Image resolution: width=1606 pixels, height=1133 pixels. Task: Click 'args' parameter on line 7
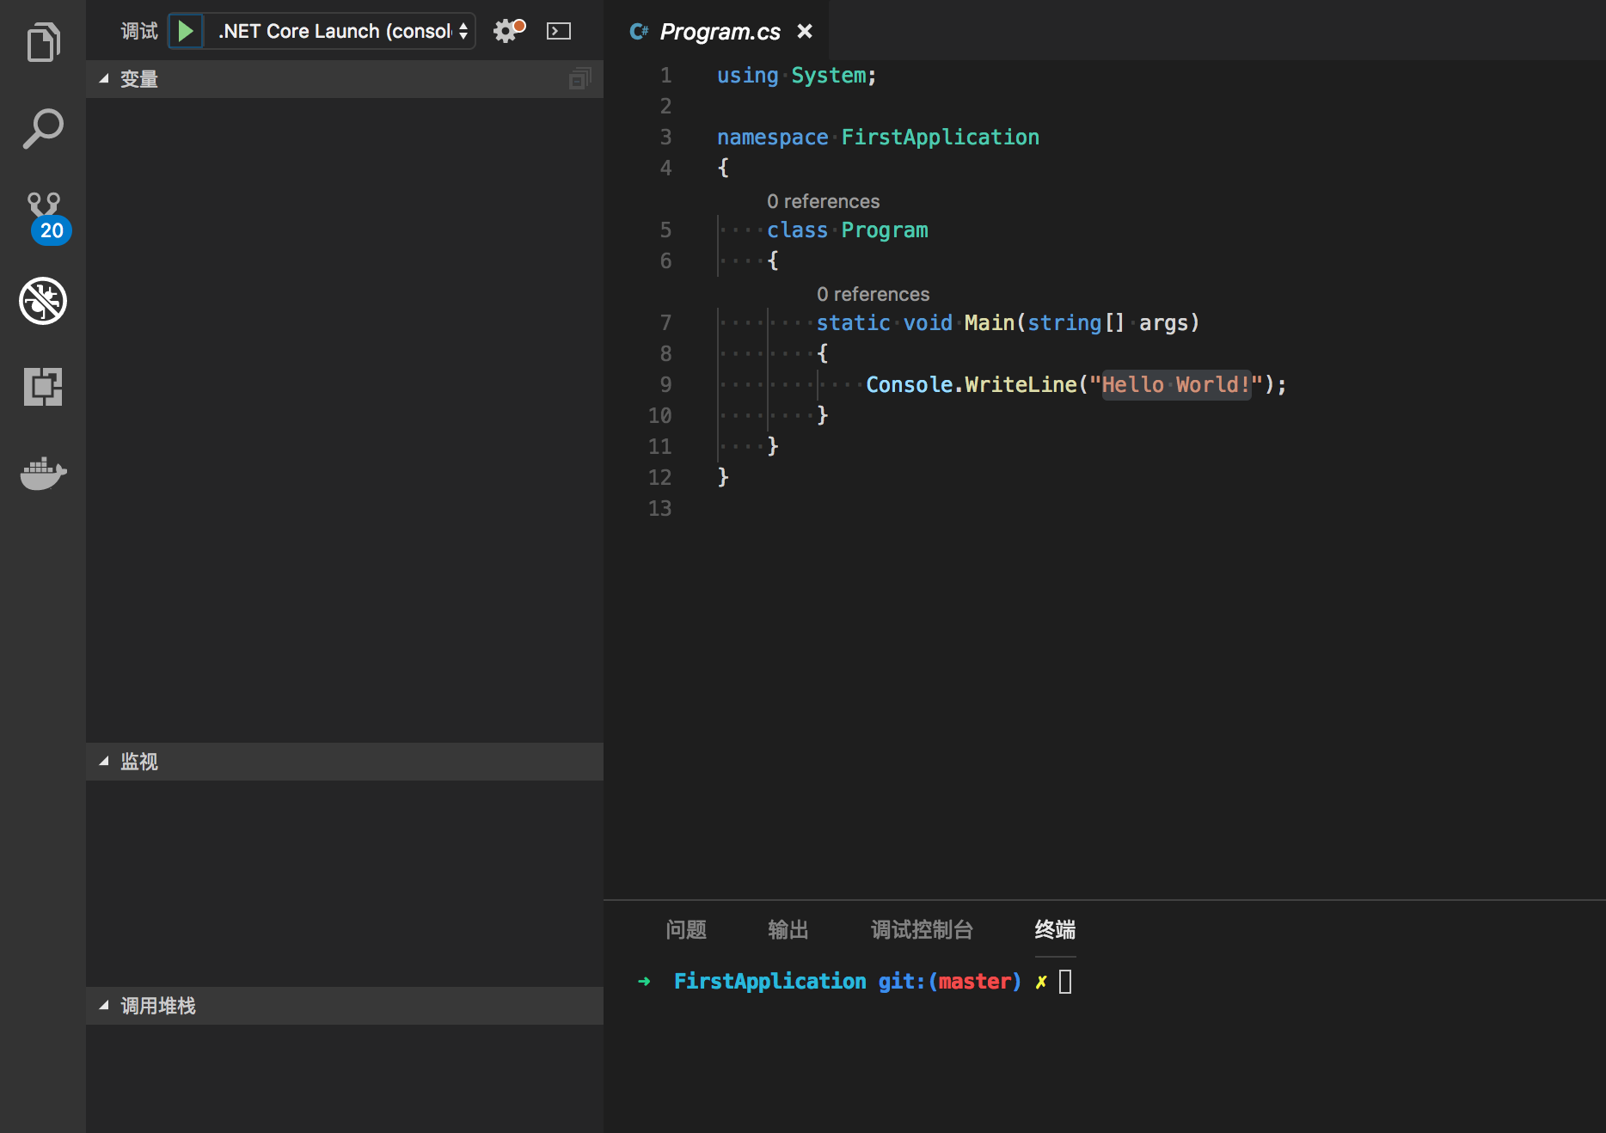click(x=1163, y=322)
